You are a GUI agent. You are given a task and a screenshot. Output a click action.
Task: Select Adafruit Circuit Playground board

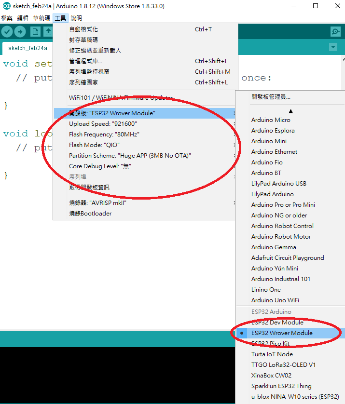(x=290, y=257)
